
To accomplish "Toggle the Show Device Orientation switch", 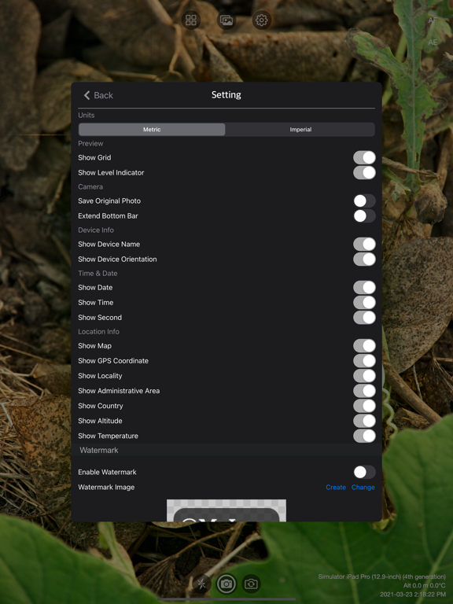I will click(364, 260).
